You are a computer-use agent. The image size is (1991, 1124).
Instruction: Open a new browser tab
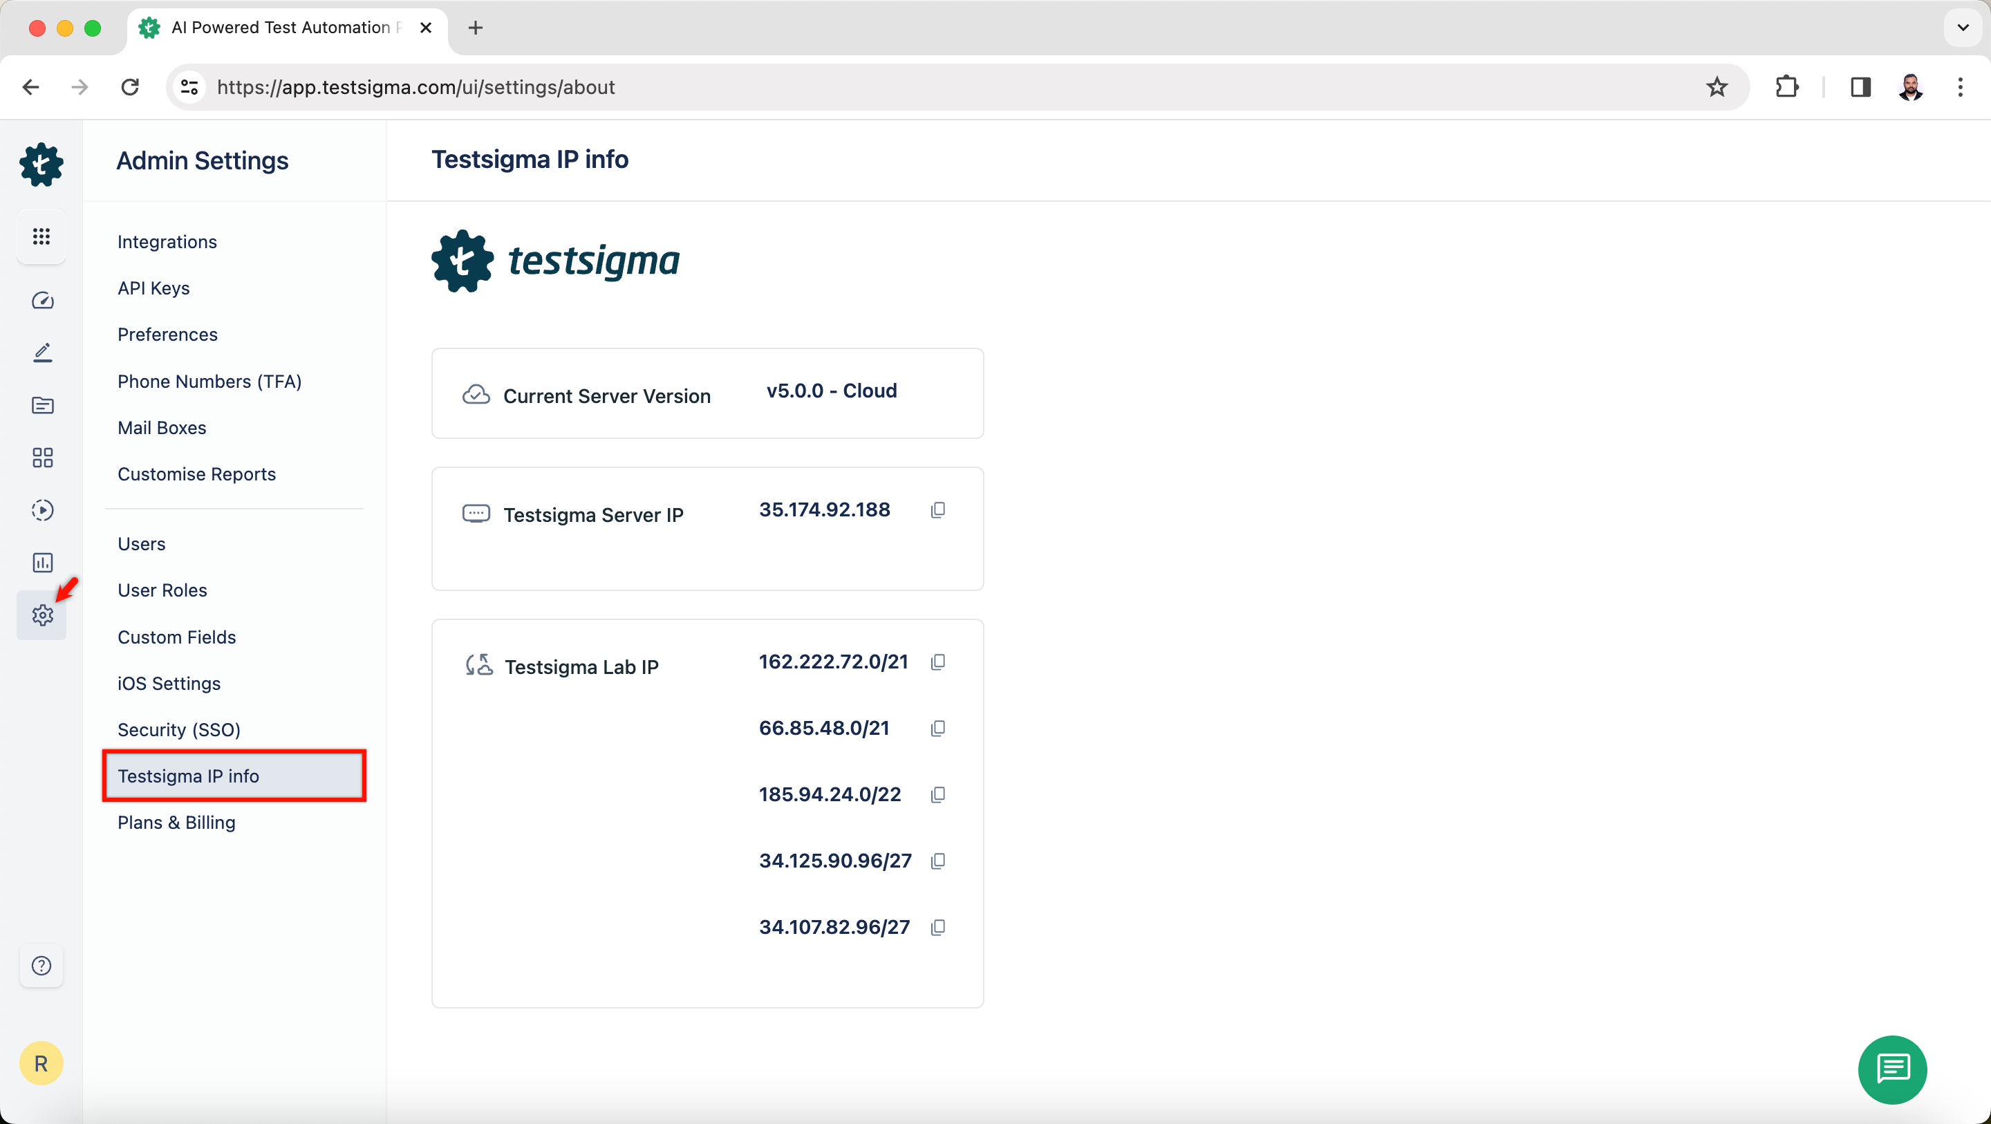coord(476,28)
